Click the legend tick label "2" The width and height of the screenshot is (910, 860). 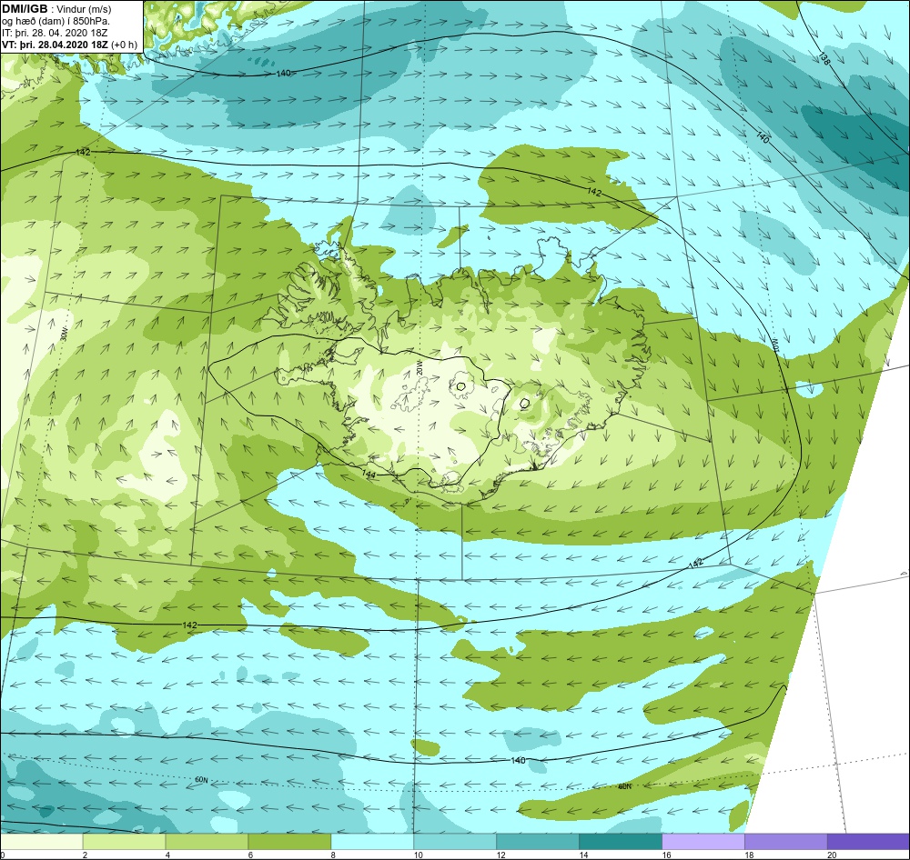(x=85, y=855)
